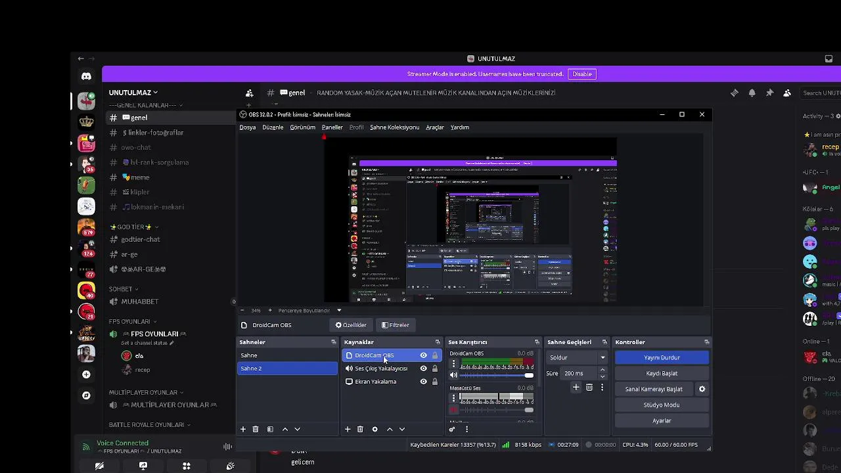The image size is (841, 473).
Task: Toggle Discord camera in voice panel
Action: pyautogui.click(x=99, y=466)
